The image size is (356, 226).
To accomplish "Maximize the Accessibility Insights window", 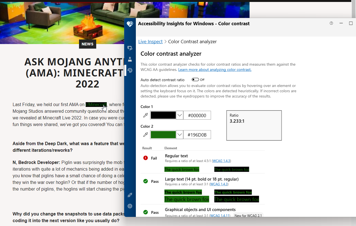I will pos(351,23).
